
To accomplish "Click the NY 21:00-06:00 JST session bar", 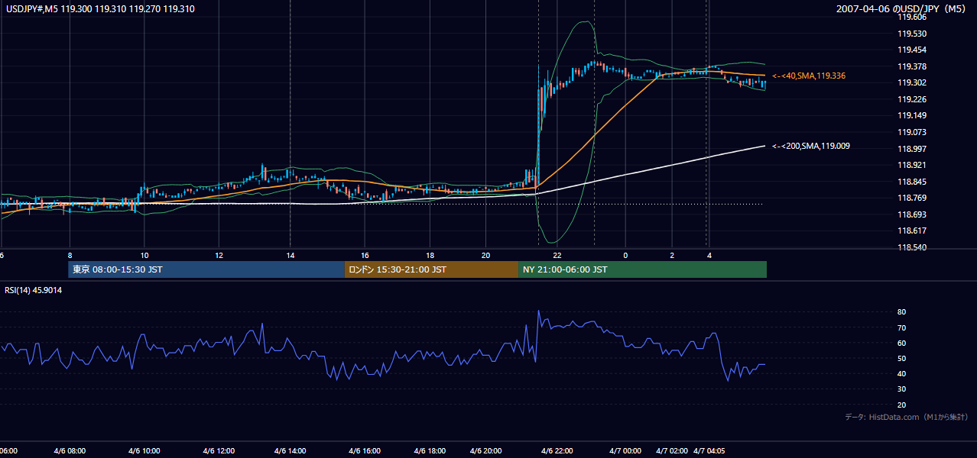I will [x=642, y=269].
